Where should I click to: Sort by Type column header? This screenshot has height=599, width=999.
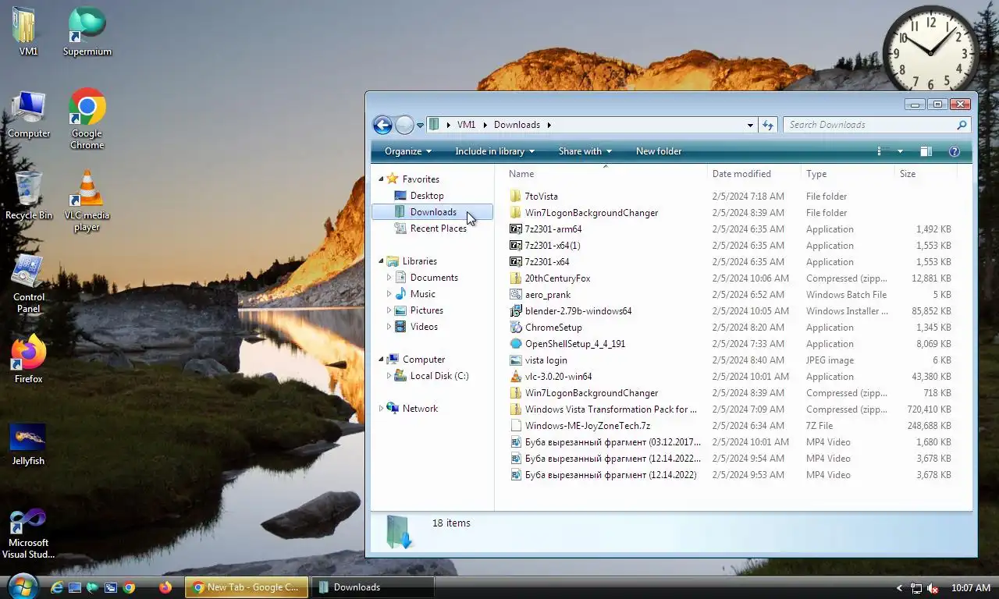point(848,174)
